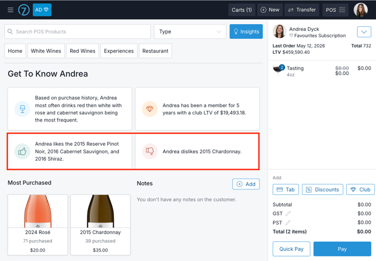Click the Commerce7 logo icon
The image size is (376, 261).
[x=24, y=10]
